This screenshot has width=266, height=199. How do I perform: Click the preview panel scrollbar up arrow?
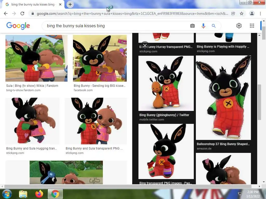point(259,35)
